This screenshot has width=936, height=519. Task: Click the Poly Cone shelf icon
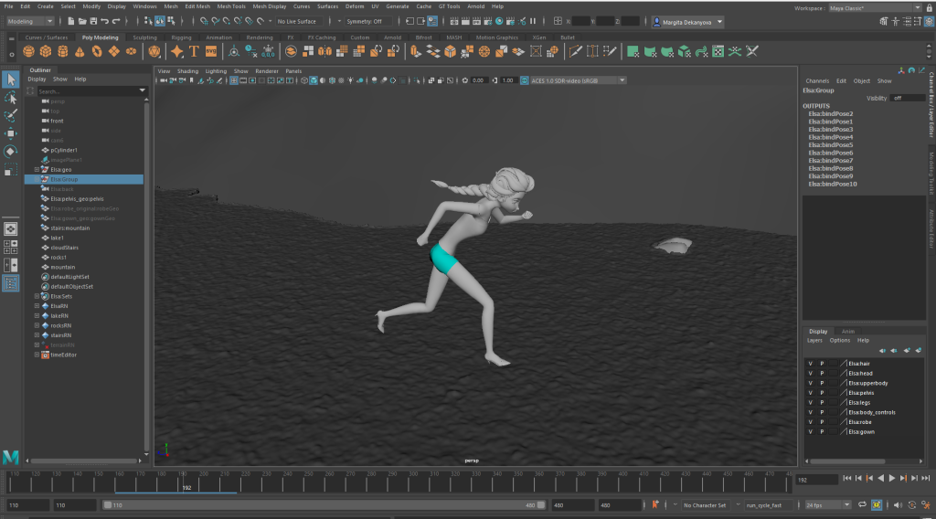tap(80, 52)
